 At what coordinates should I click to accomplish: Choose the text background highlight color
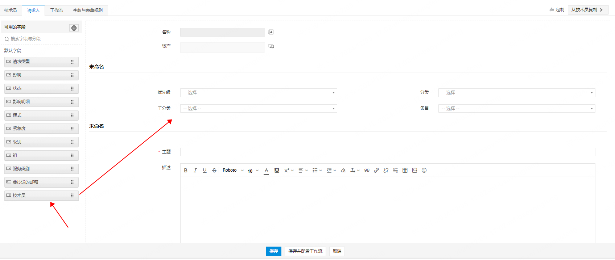pos(277,171)
